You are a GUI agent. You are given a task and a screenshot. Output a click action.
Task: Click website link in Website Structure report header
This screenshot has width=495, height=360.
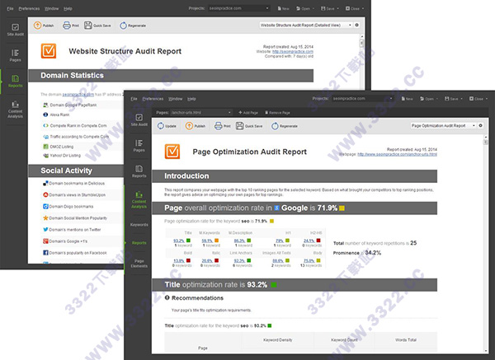[293, 51]
